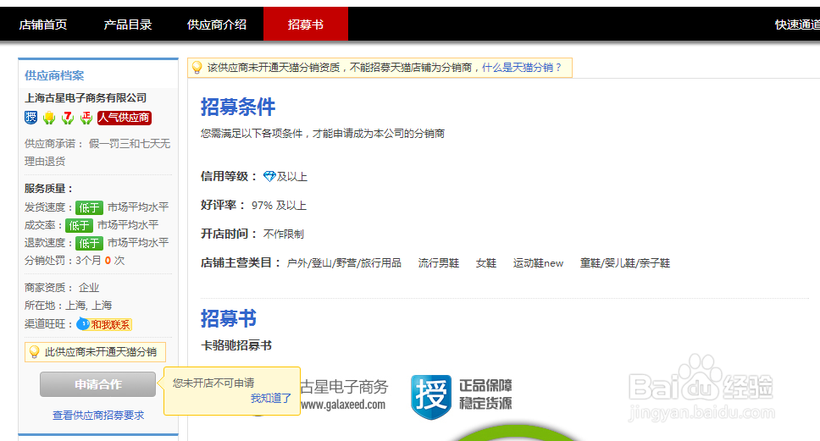The image size is (820, 441).
Task: Click 低于 tag beside 退款速度
Action: [x=89, y=243]
